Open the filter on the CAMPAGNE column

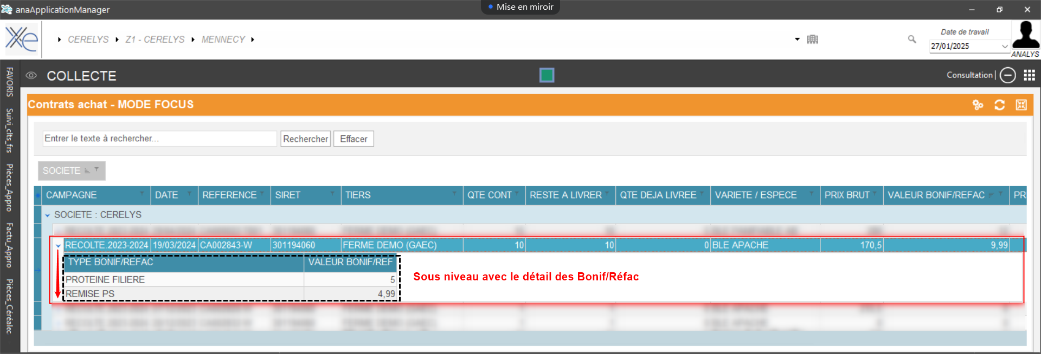(142, 193)
